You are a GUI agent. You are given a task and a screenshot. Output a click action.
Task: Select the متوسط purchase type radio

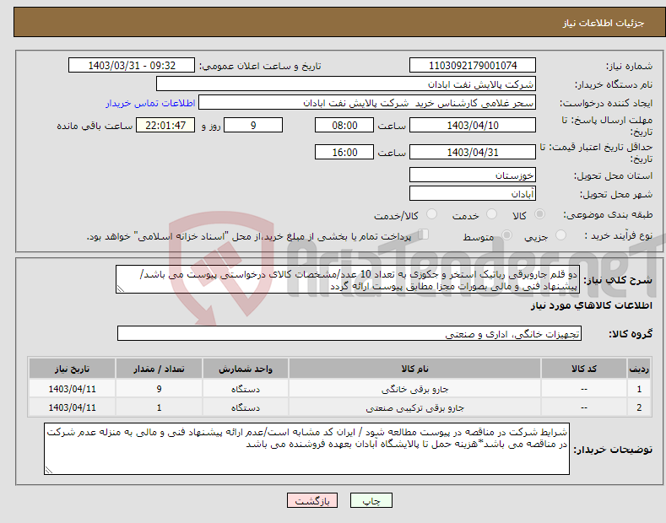click(506, 235)
